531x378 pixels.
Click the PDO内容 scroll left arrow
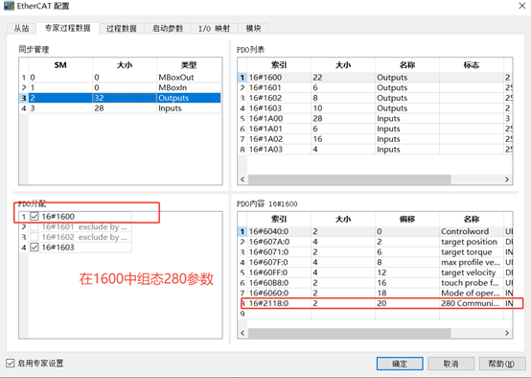tap(242, 333)
